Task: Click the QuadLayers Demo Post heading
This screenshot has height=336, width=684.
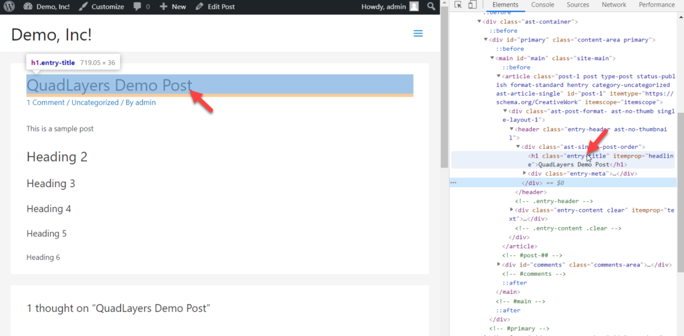Action: [x=109, y=86]
